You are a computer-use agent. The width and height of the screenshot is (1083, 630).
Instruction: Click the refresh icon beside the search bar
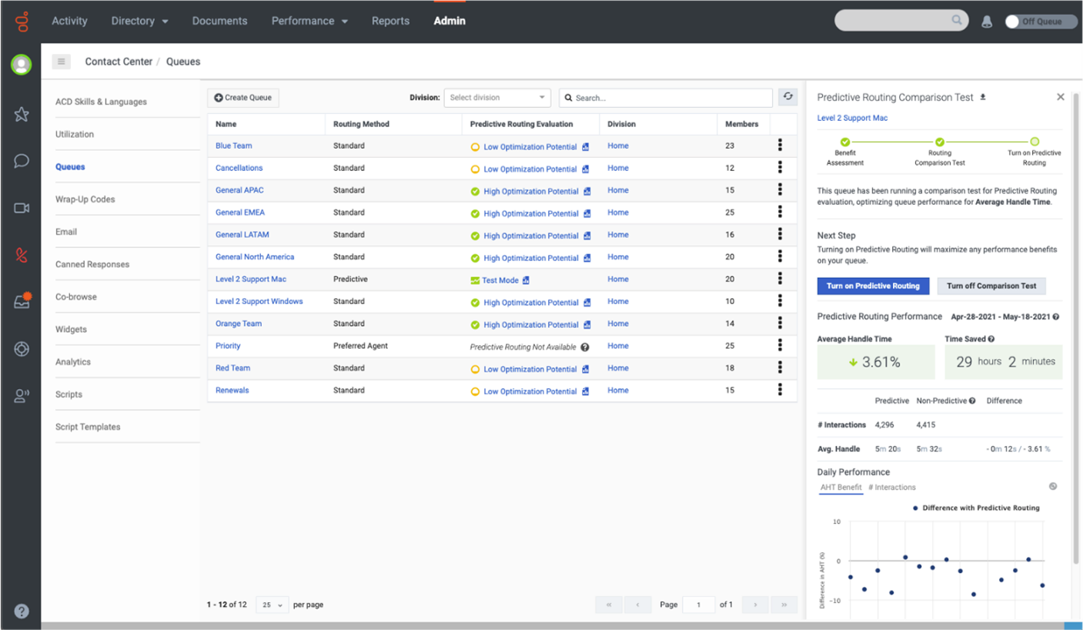click(787, 97)
